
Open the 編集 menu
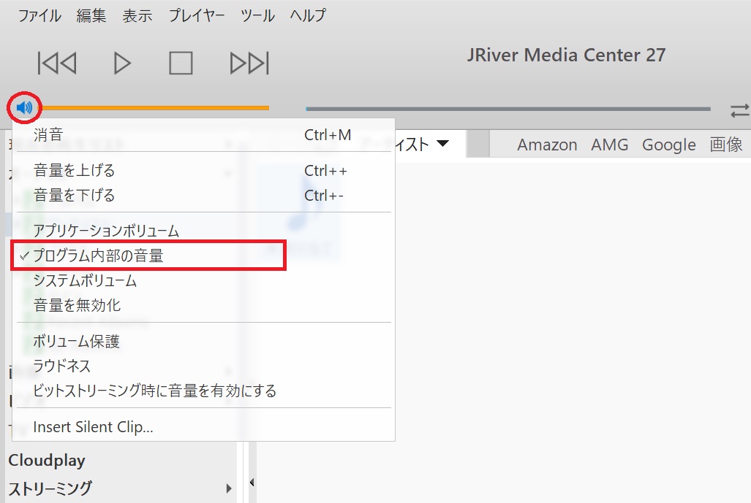point(91,15)
